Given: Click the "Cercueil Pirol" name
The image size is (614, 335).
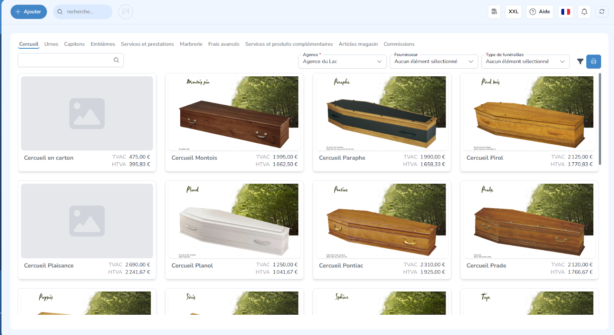Looking at the screenshot, I should coord(485,158).
